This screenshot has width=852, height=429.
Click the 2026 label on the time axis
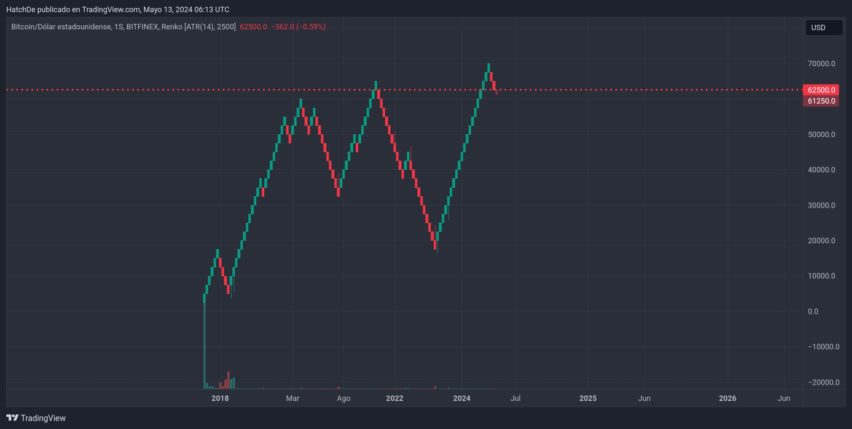728,398
